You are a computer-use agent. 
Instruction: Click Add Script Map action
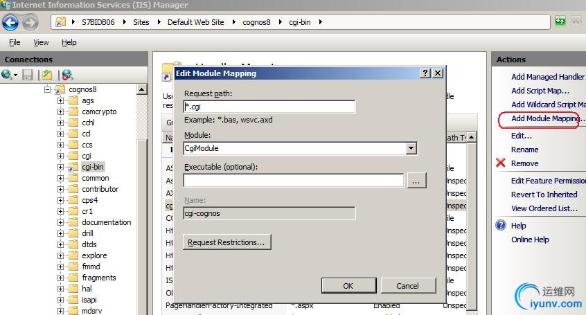click(540, 91)
